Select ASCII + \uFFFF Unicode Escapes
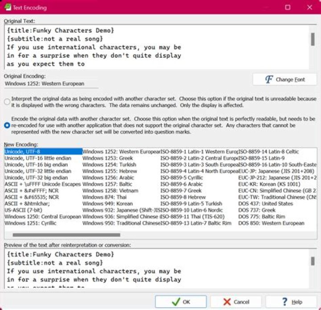This screenshot has height=310, width=321. [x=43, y=184]
